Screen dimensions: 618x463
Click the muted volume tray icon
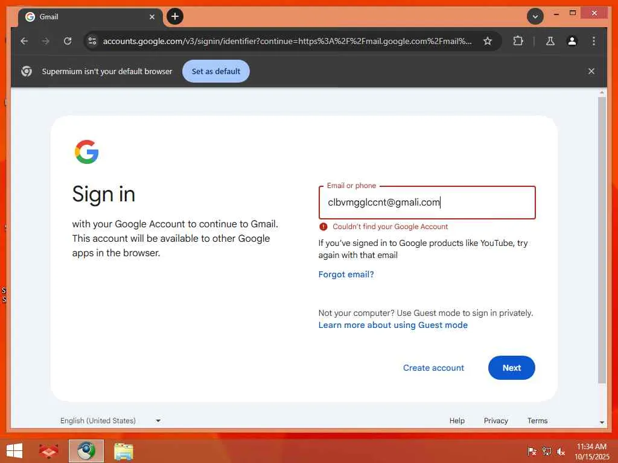pyautogui.click(x=561, y=451)
